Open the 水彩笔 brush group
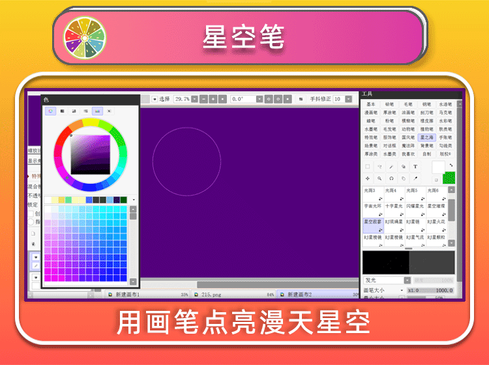The width and height of the screenshot is (489, 365). [445, 121]
